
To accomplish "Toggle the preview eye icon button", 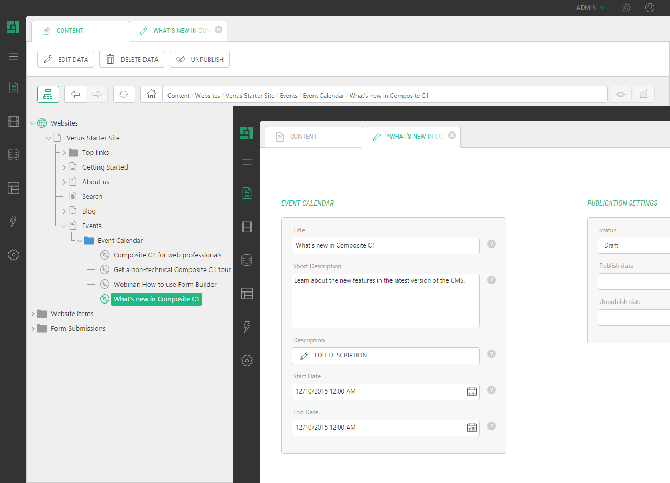I will 621,94.
